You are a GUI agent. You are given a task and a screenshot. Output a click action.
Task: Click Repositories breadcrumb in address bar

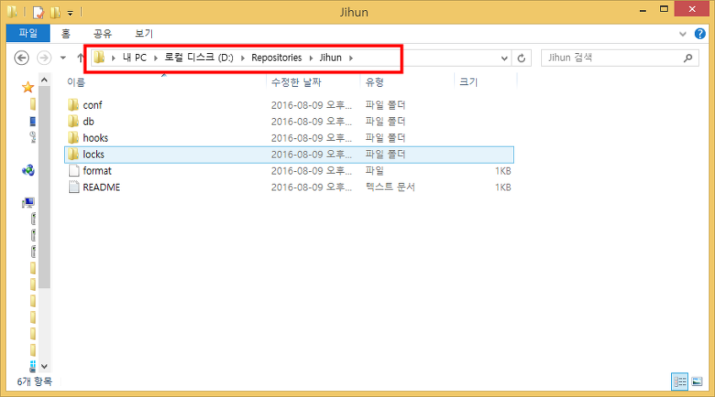point(277,58)
